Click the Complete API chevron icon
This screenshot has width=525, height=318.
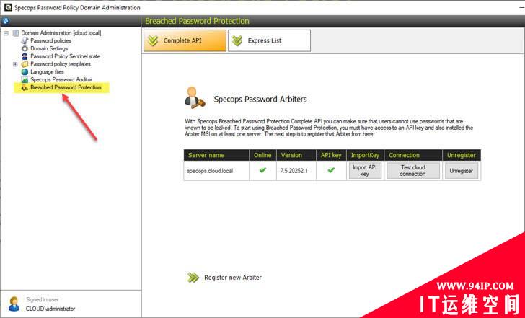154,41
